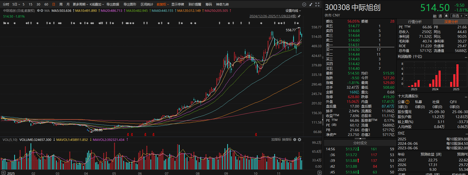This screenshot has height=175, width=468.
Task: Click the 导出数据 export data button
Action: tap(113, 4)
